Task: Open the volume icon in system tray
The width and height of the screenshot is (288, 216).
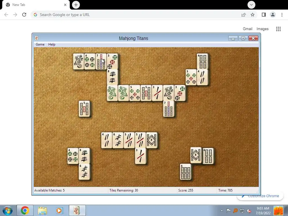Action: (249, 211)
